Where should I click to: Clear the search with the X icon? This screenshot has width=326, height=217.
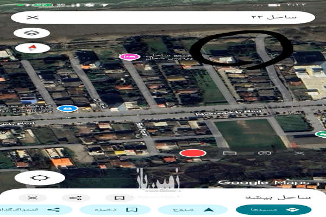(x=33, y=17)
